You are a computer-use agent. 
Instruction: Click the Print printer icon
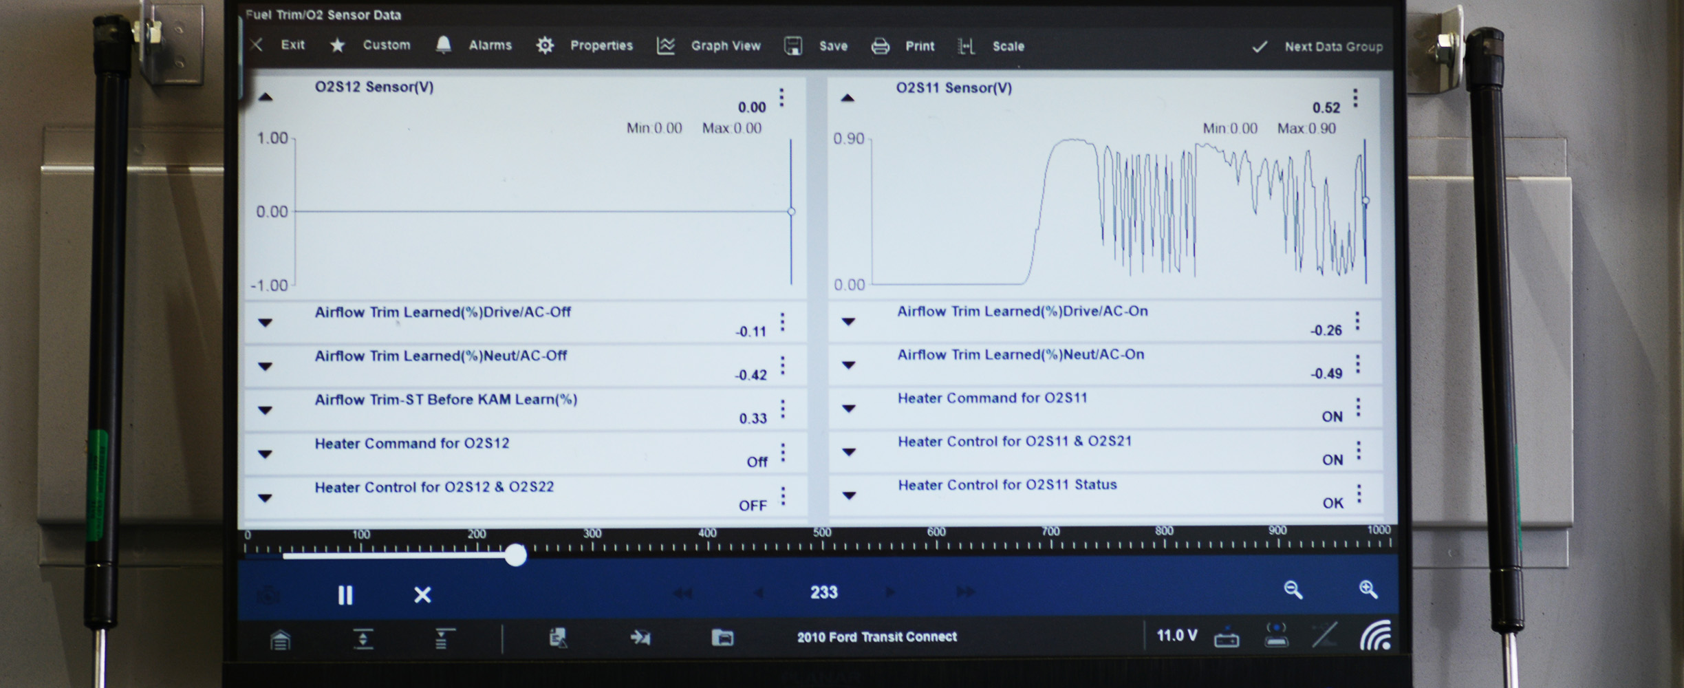[881, 46]
